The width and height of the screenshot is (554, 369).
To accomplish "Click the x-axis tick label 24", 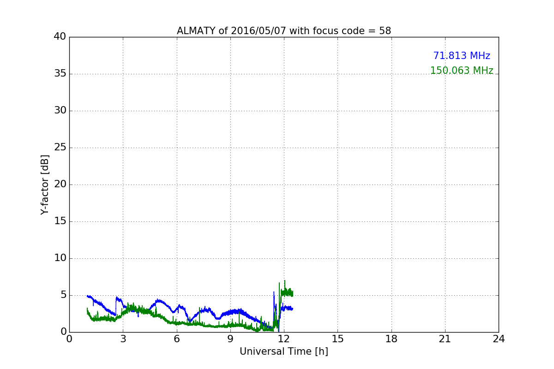I will coord(499,339).
